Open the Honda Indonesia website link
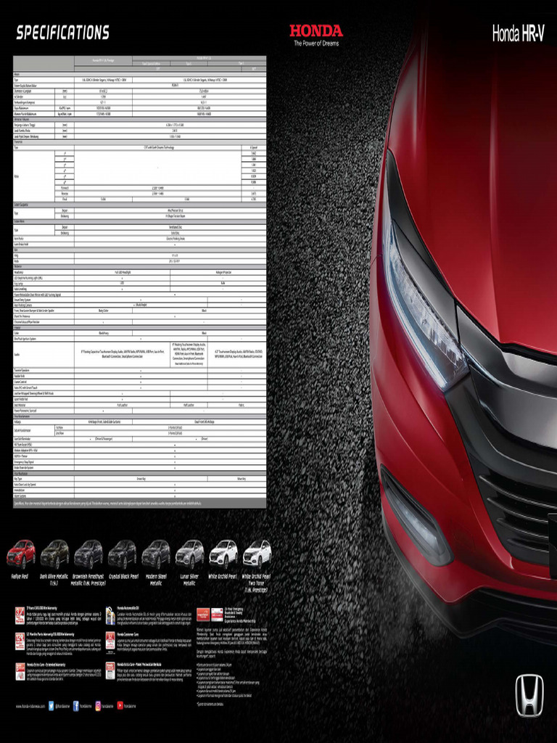 30,706
